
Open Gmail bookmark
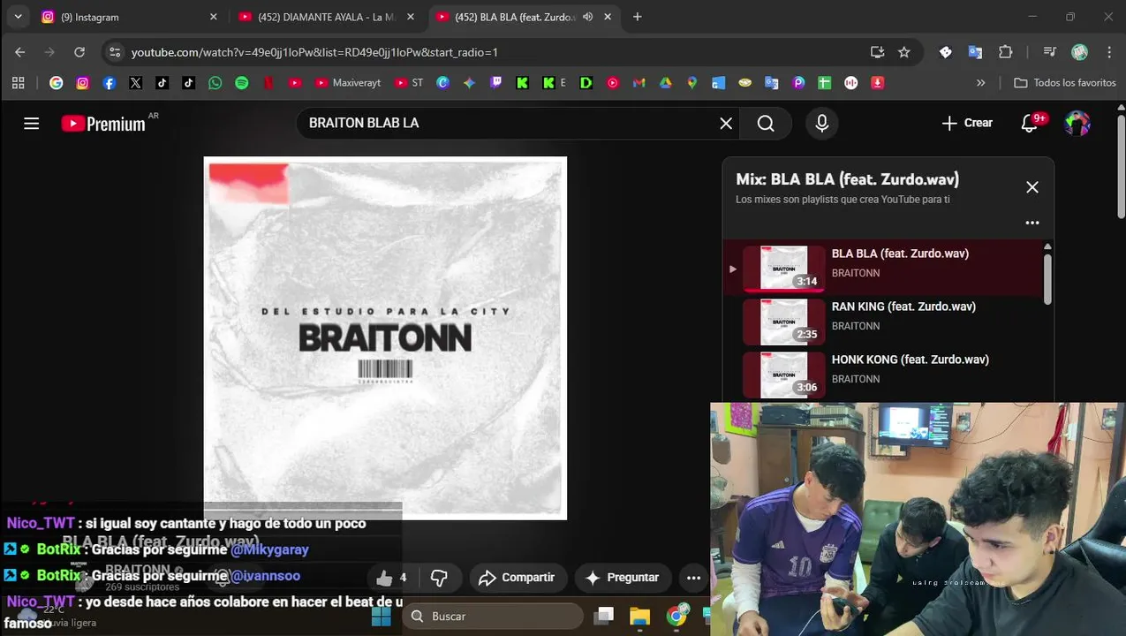click(639, 83)
